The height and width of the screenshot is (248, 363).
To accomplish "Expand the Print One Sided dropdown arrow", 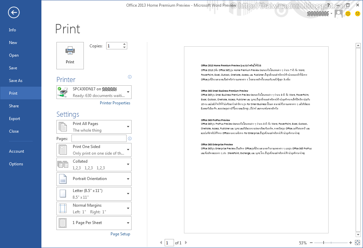I will coord(128,150).
